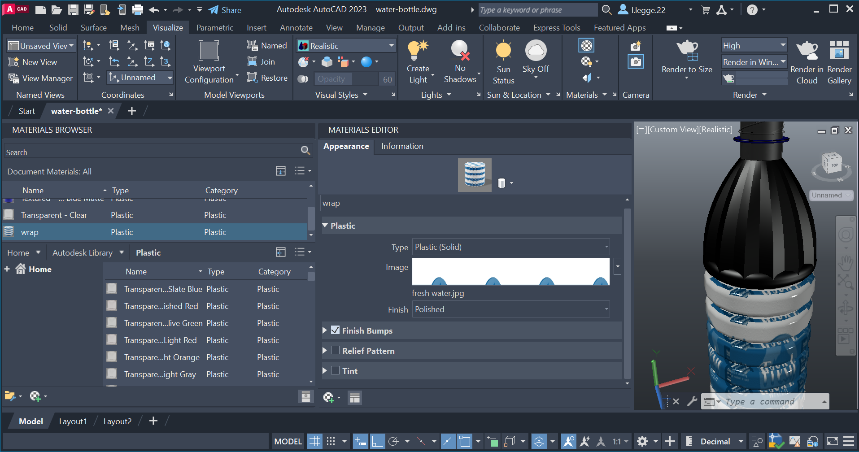Click the fresh water.jpg image swatch

[x=510, y=271]
